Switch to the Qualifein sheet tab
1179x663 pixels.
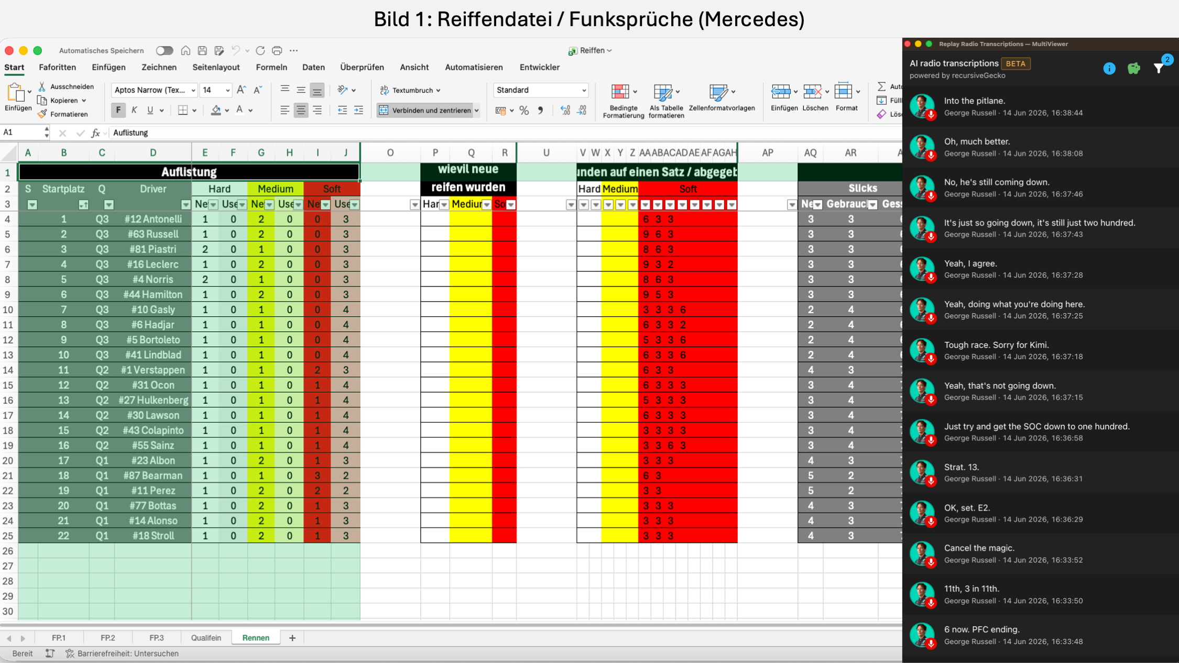(206, 638)
